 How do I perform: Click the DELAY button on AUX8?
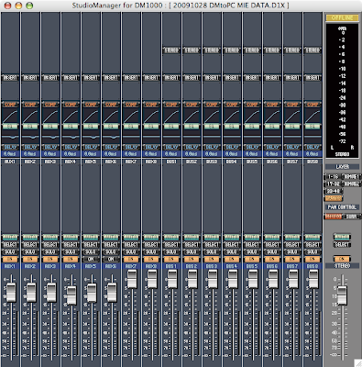151,147
